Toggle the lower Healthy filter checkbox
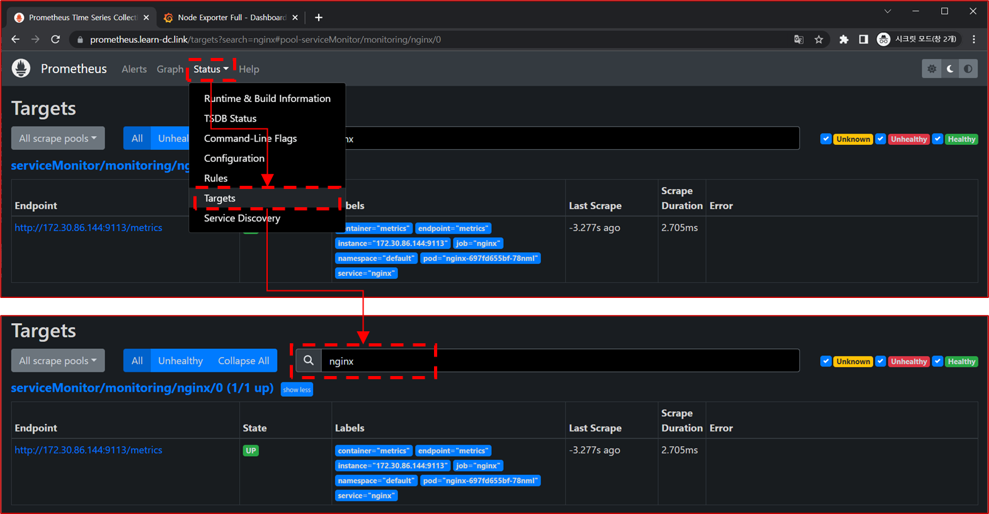 click(x=937, y=362)
